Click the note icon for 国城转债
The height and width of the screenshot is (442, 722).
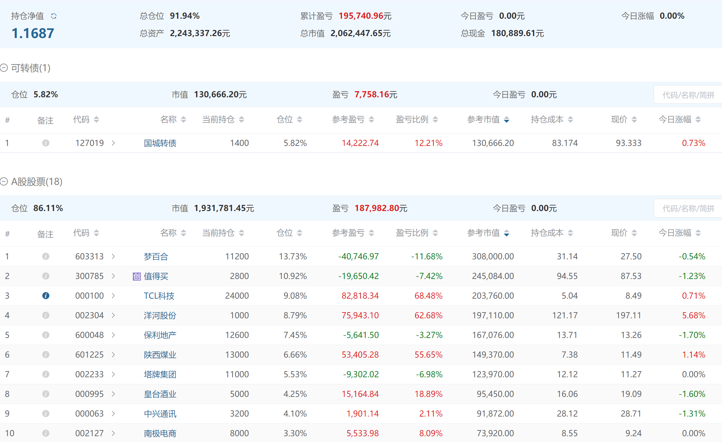pos(46,143)
